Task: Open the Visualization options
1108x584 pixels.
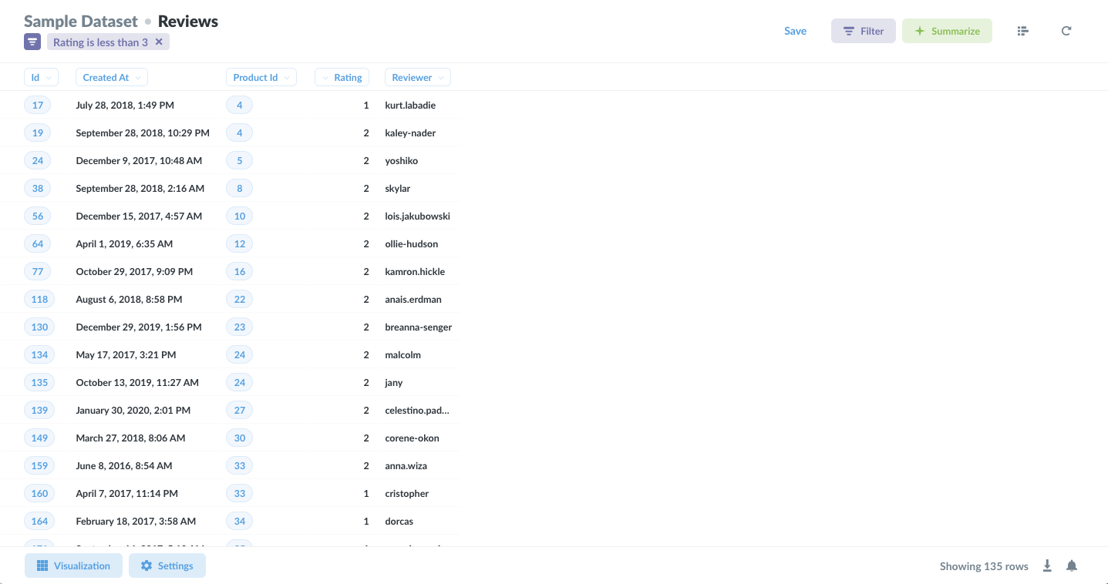Action: 73,566
